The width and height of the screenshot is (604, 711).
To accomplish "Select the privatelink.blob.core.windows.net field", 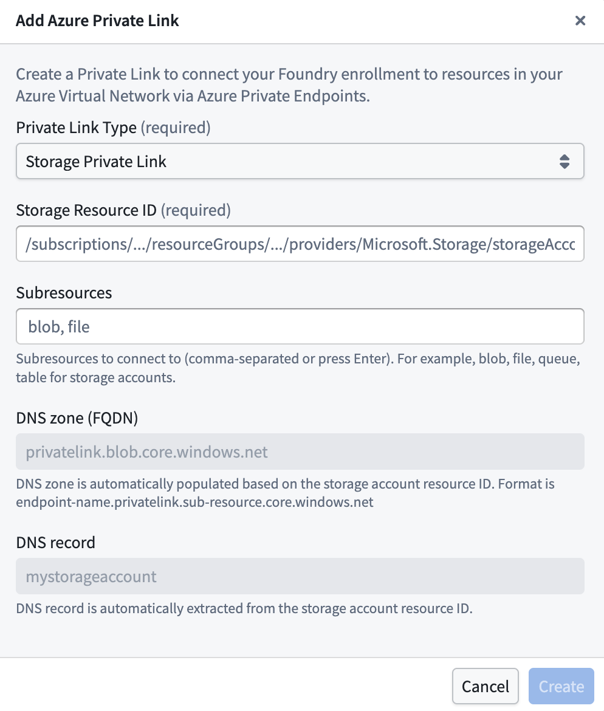I will (x=300, y=452).
